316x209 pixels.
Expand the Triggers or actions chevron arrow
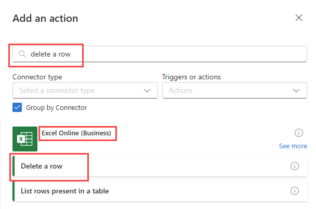[x=296, y=90]
